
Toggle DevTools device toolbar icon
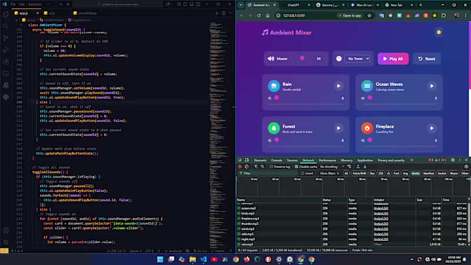(247, 160)
